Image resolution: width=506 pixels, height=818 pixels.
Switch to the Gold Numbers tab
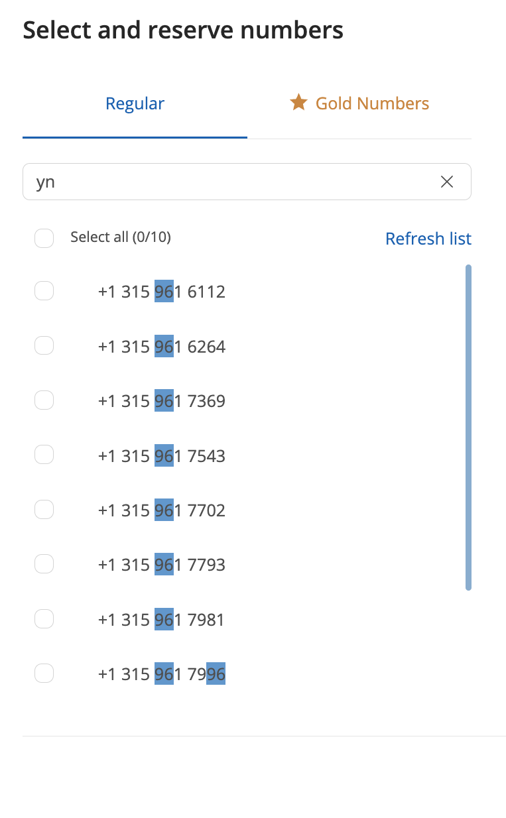(x=359, y=103)
